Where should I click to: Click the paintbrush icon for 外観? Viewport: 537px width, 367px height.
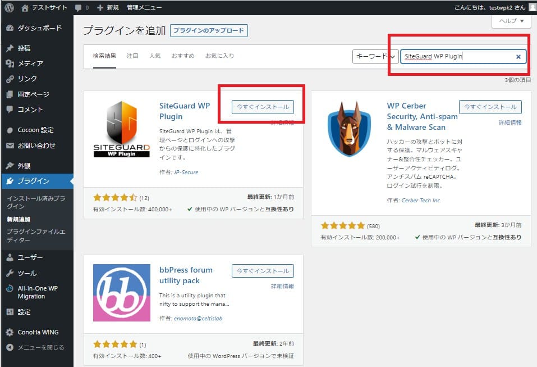point(10,166)
